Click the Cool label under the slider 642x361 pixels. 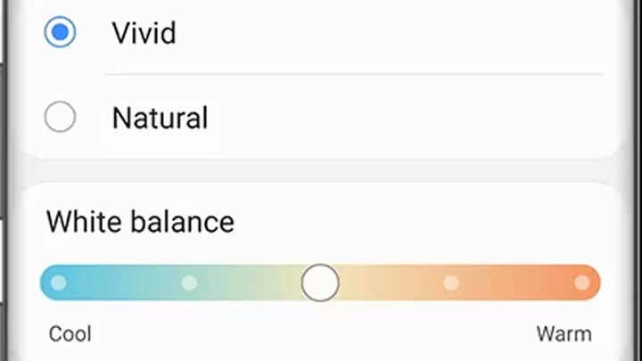click(70, 334)
